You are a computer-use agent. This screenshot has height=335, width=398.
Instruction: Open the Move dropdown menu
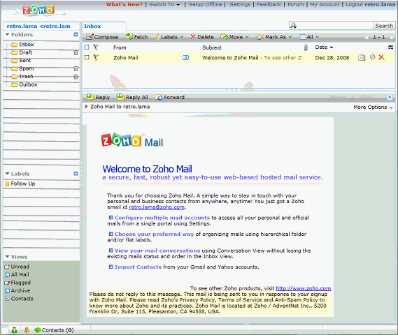pos(234,37)
